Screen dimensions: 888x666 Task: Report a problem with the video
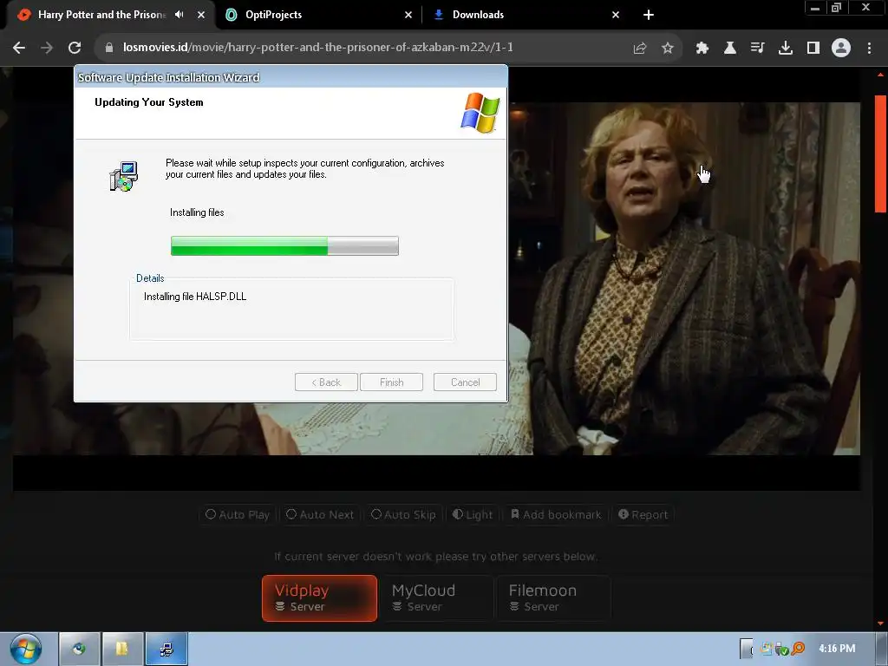pos(643,515)
